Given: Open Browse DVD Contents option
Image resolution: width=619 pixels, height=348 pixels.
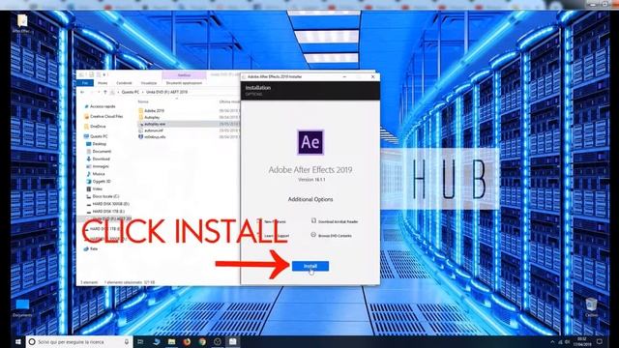Looking at the screenshot, I should pyautogui.click(x=335, y=236).
